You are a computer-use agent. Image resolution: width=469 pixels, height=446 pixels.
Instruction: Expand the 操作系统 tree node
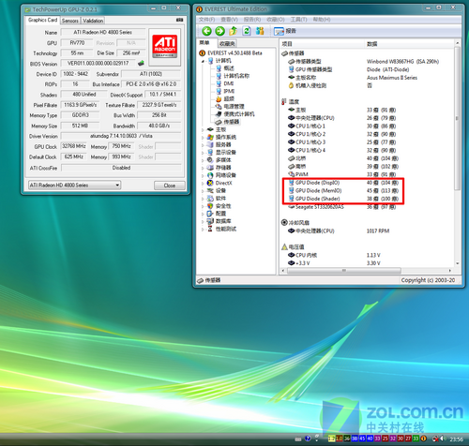pos(203,137)
